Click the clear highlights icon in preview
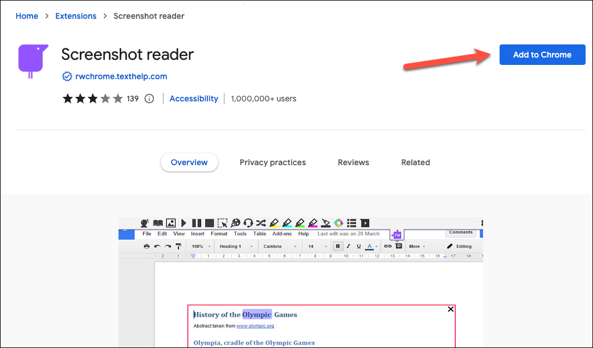This screenshot has width=593, height=348. point(326,223)
